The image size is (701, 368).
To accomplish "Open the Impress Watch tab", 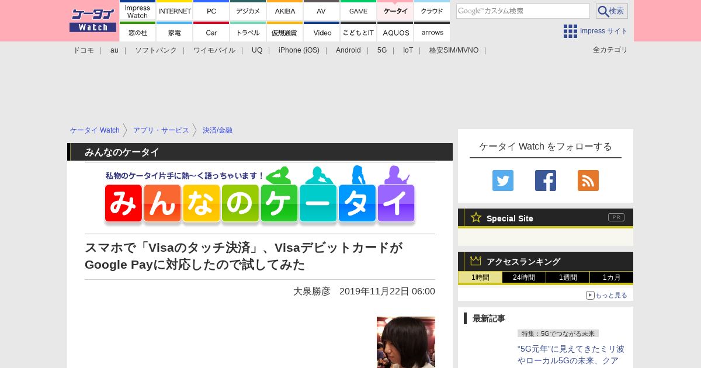I will pos(138,11).
